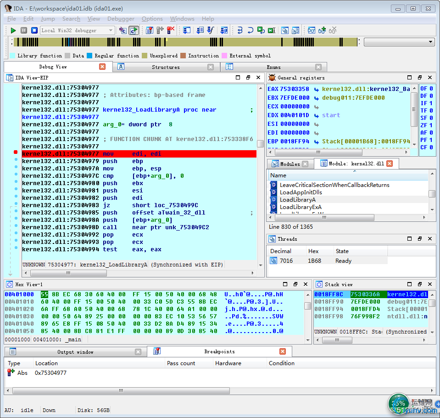Click the IDA View-EIP horizontal scrollbar thumb
440x418 pixels.
point(68,273)
